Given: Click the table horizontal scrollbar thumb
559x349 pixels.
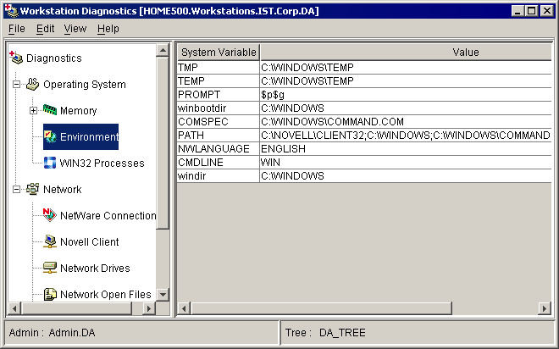Looking at the screenshot, I should coord(321,308).
